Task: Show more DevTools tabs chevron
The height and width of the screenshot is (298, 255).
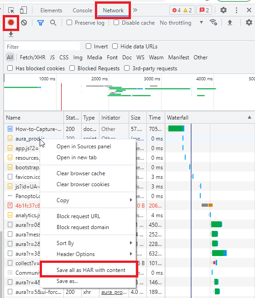Action: click(x=135, y=10)
